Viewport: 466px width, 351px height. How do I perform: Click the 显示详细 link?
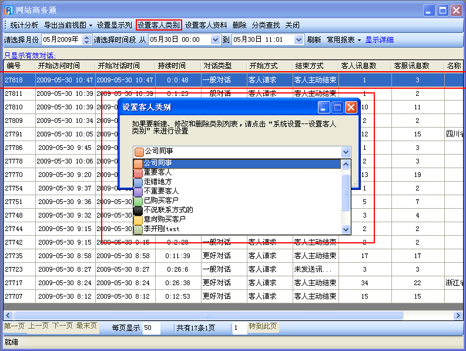click(x=379, y=40)
